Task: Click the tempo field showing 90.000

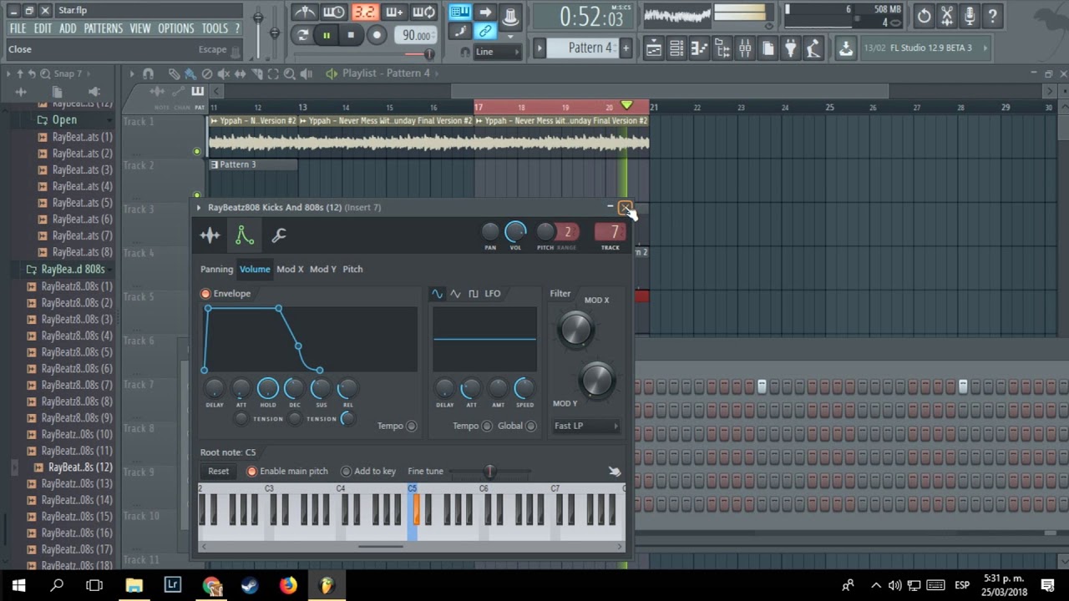Action: (415, 35)
